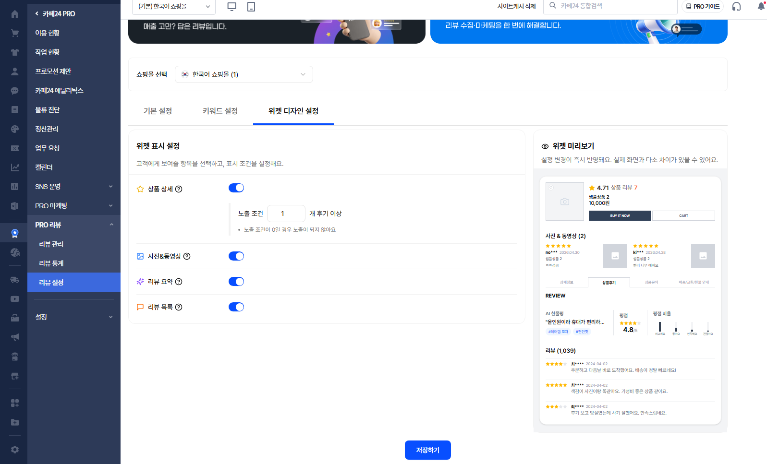The width and height of the screenshot is (767, 464).
Task: Click the notification bell icon
Action: (x=761, y=6)
